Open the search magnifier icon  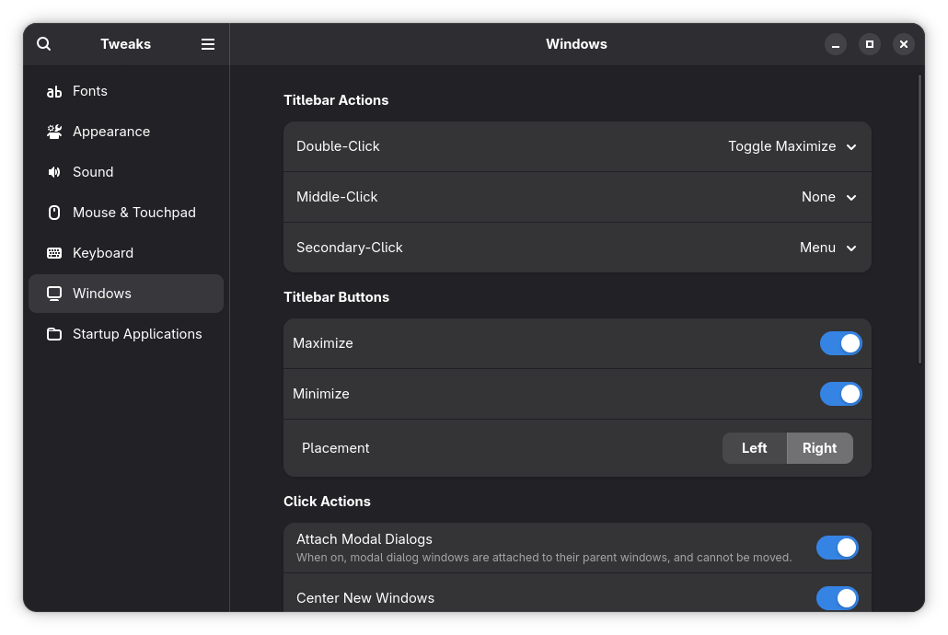coord(43,44)
